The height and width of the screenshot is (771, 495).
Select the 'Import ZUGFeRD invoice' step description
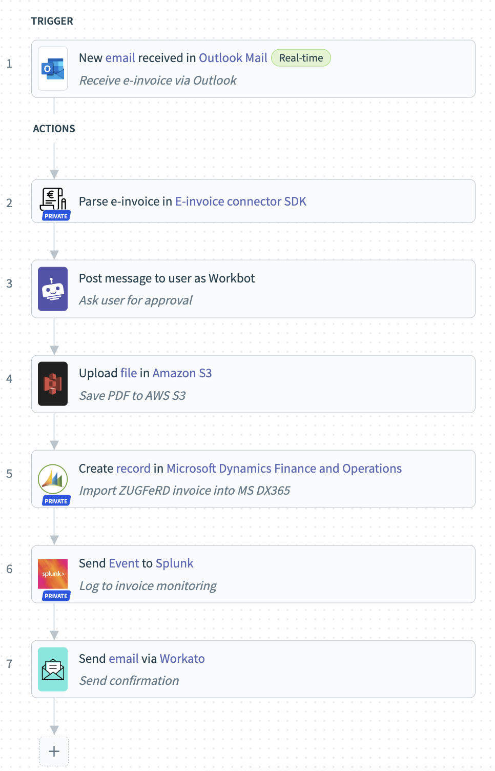[x=184, y=491]
